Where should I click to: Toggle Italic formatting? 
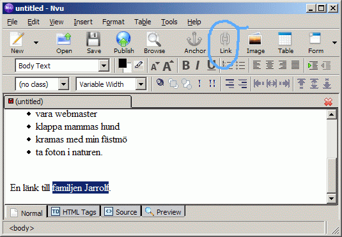pos(198,65)
